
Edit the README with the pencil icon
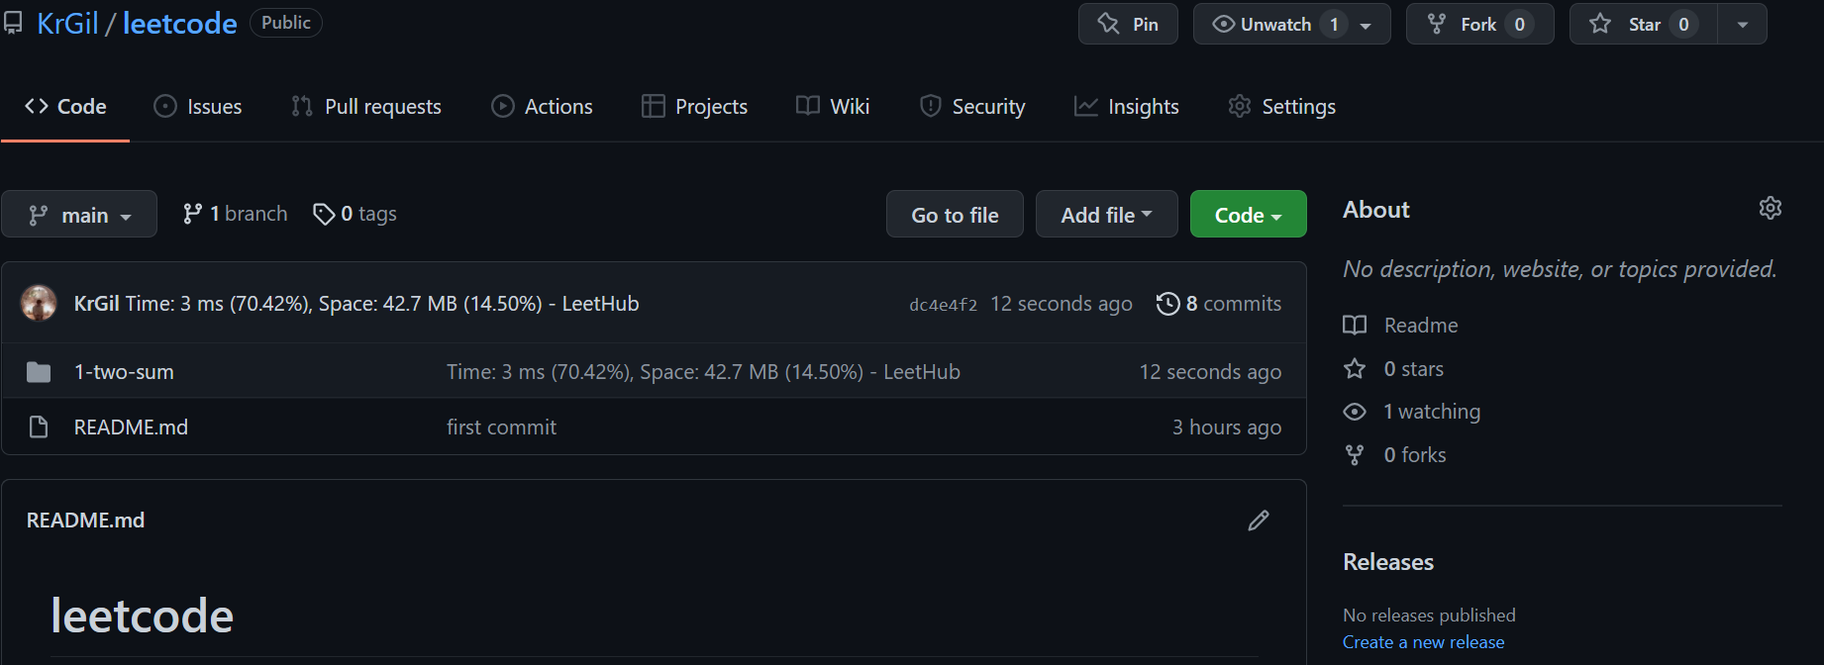1259,521
